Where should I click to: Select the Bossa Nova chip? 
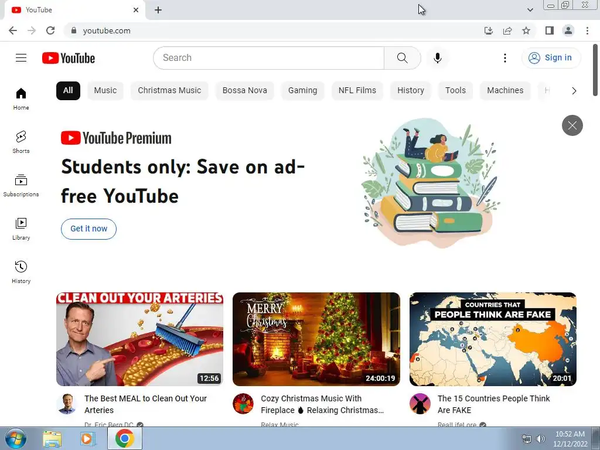245,91
